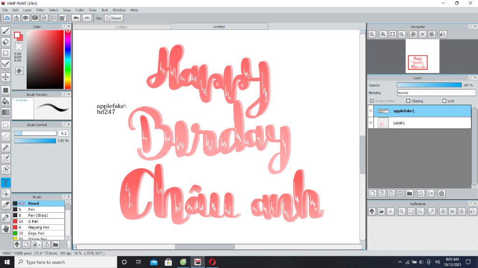Select the G Pen brush
Screen dimensions: 478x268
pyautogui.click(x=38, y=221)
